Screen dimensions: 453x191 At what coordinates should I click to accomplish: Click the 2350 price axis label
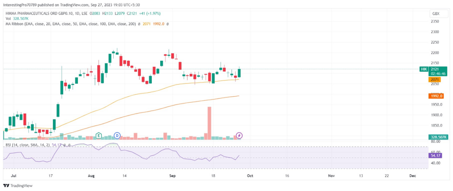click(435, 21)
